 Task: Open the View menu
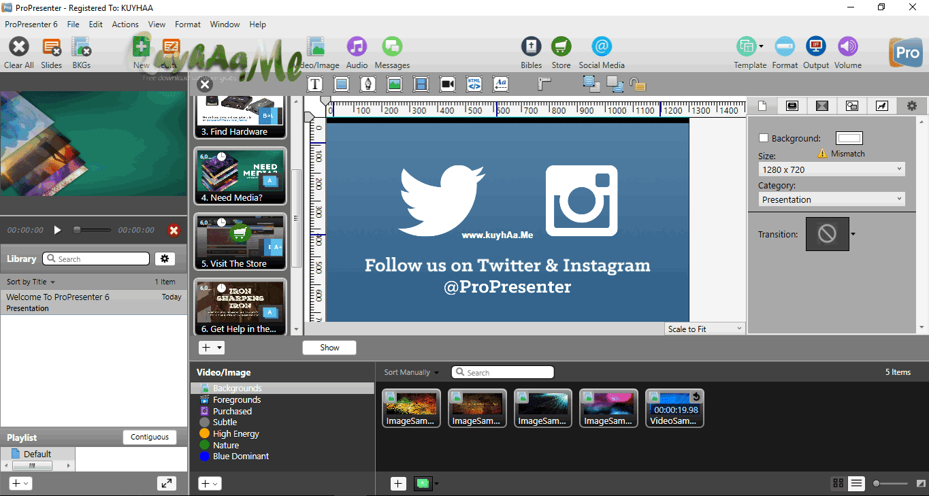tap(157, 24)
